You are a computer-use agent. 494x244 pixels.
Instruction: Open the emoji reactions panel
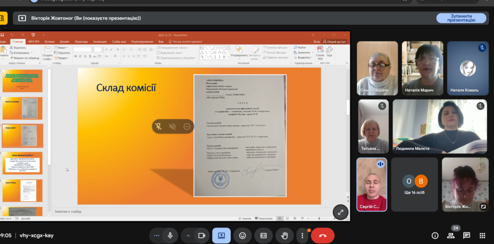(242, 235)
